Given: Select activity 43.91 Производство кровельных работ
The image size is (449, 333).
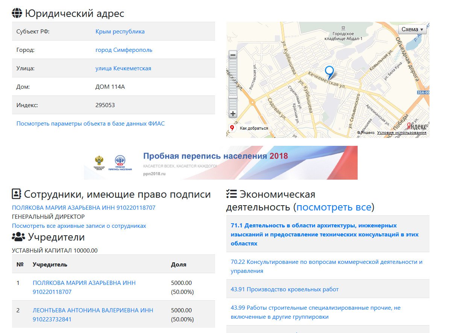Looking at the screenshot, I should tap(285, 289).
